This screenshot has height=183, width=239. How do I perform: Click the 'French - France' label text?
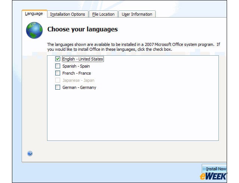tap(77, 73)
